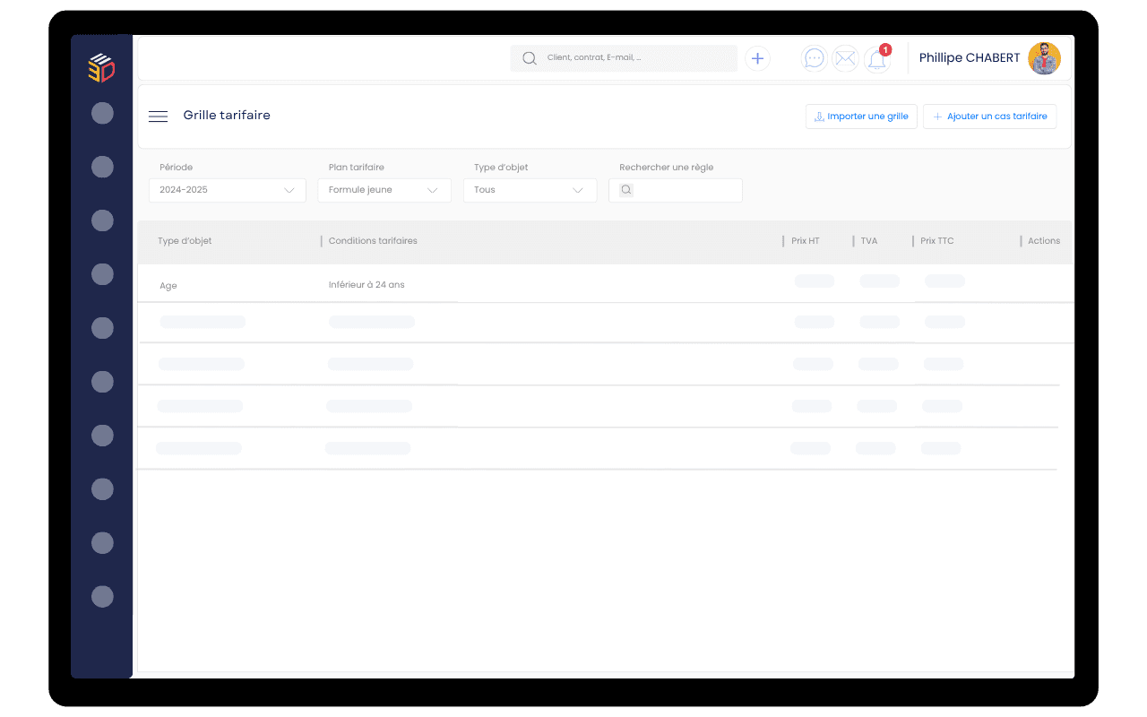Select the bottom sidebar navigation icon

click(101, 596)
